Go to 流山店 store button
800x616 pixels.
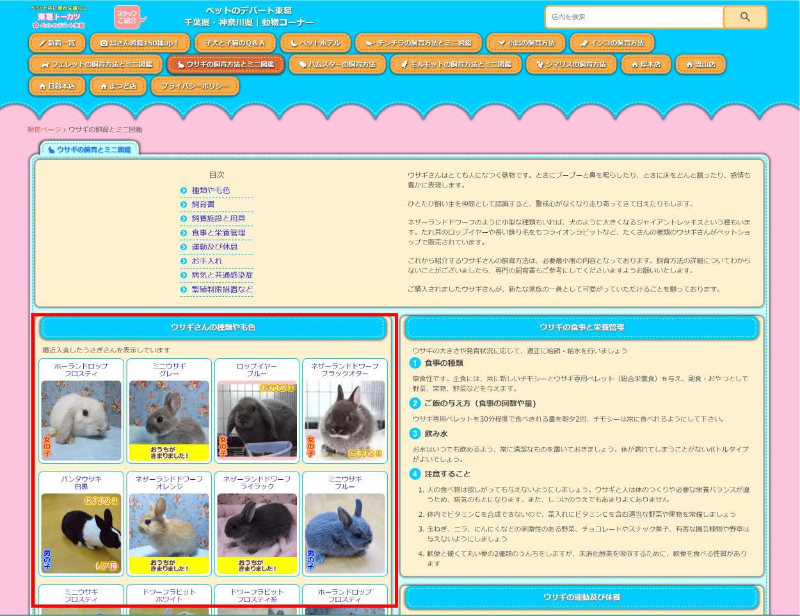click(700, 65)
